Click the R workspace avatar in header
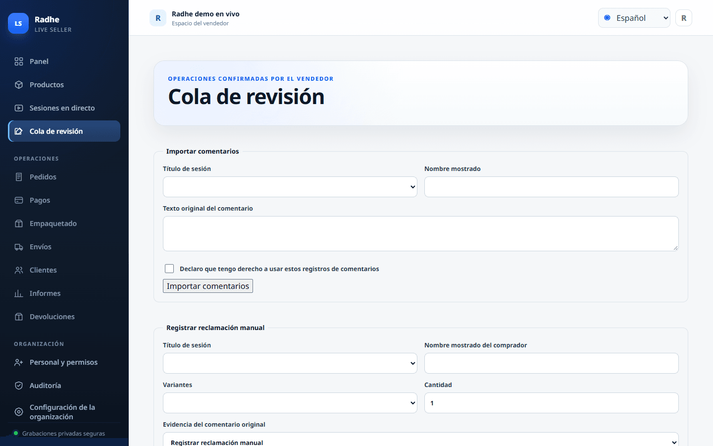 pyautogui.click(x=158, y=18)
